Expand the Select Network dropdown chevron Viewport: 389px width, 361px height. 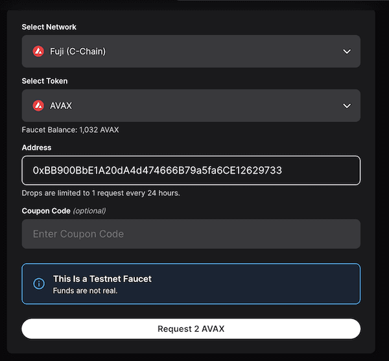[347, 52]
